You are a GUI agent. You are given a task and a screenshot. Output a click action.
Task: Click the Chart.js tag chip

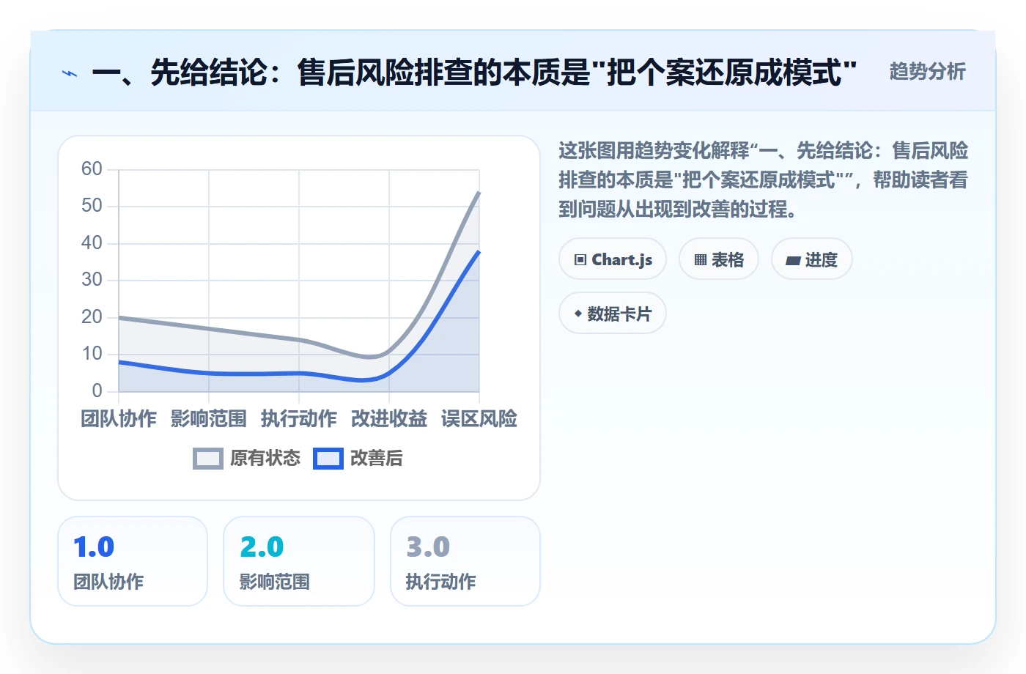pyautogui.click(x=613, y=259)
